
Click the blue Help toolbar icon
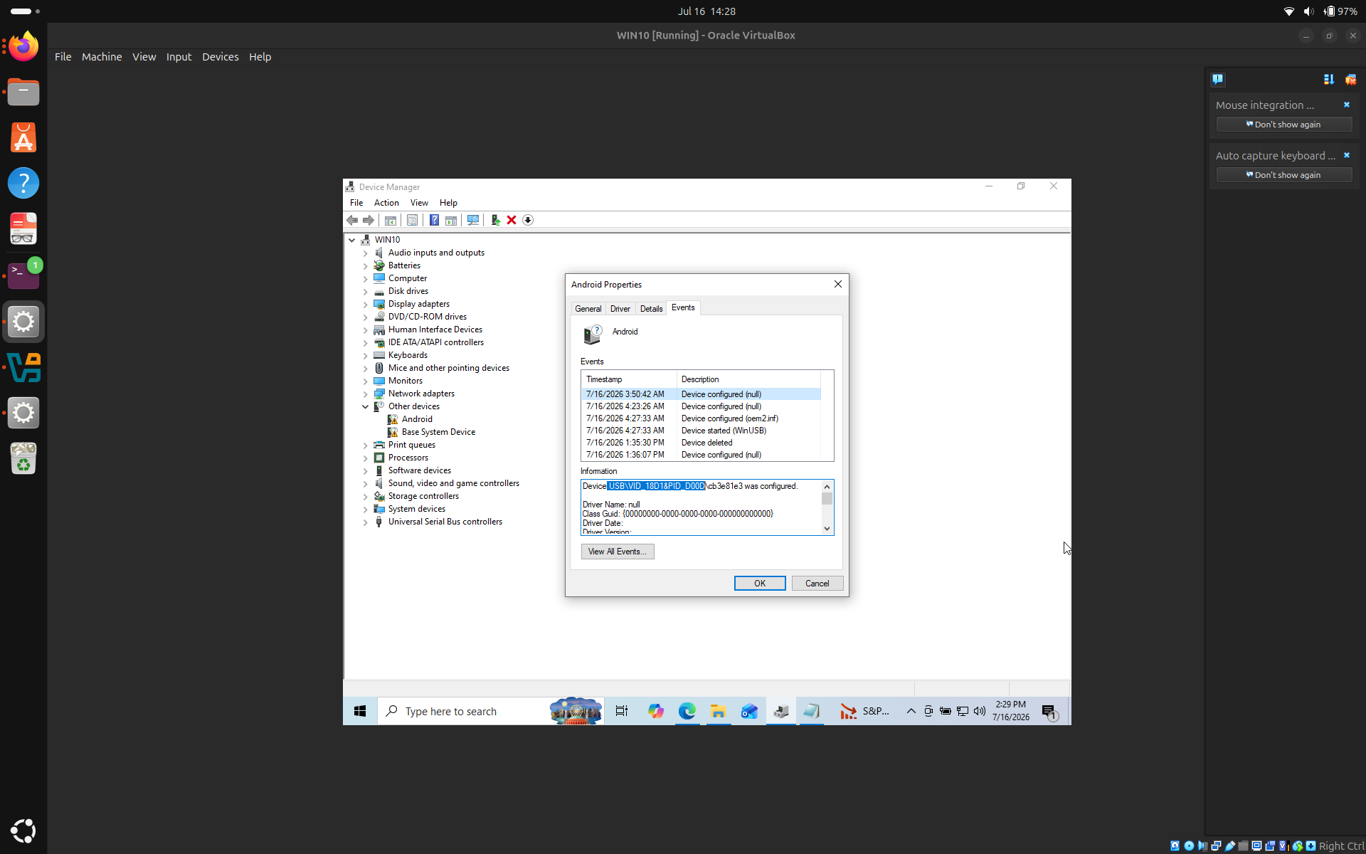point(434,221)
